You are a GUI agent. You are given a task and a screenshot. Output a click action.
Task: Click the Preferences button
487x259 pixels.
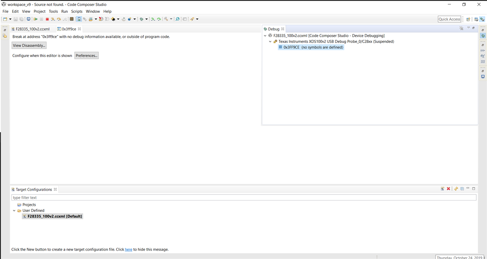[x=86, y=56]
